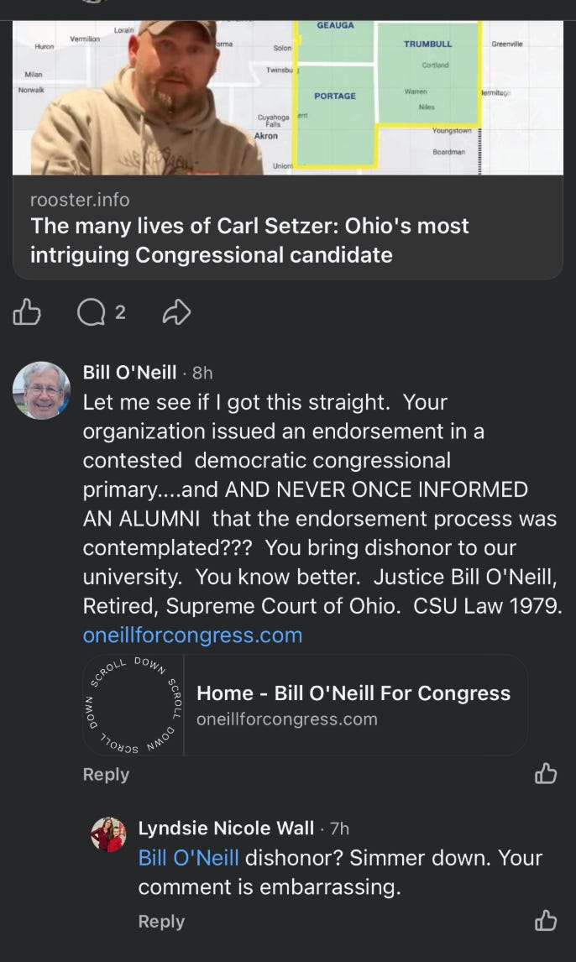Like Bill O'Neill's comment with thumbs up
The width and height of the screenshot is (576, 962).
coord(546,773)
